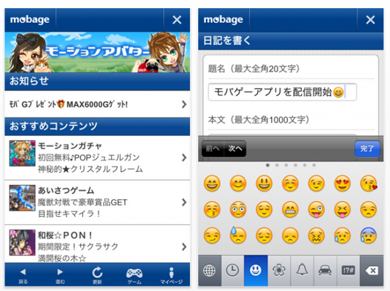The width and height of the screenshot is (390, 291).
Task: Insert the grinning face emoji, first in top row
Action: tap(212, 183)
